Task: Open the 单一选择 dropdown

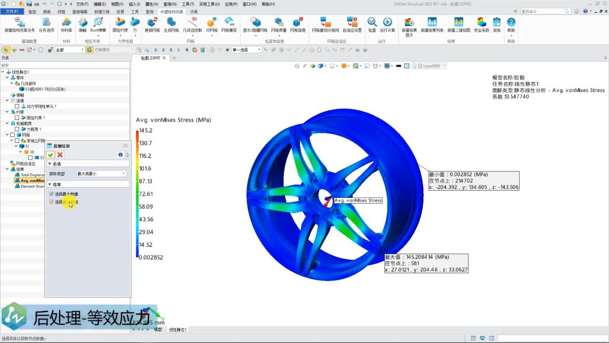Action: pos(247,50)
